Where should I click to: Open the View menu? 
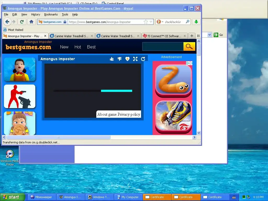coord(24,14)
